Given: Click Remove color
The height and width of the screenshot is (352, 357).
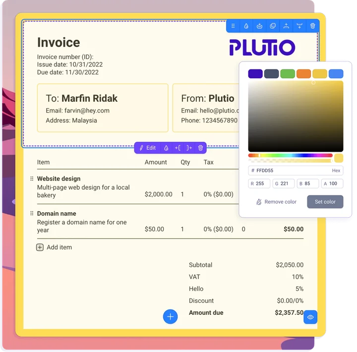Looking at the screenshot, I should click(276, 202).
